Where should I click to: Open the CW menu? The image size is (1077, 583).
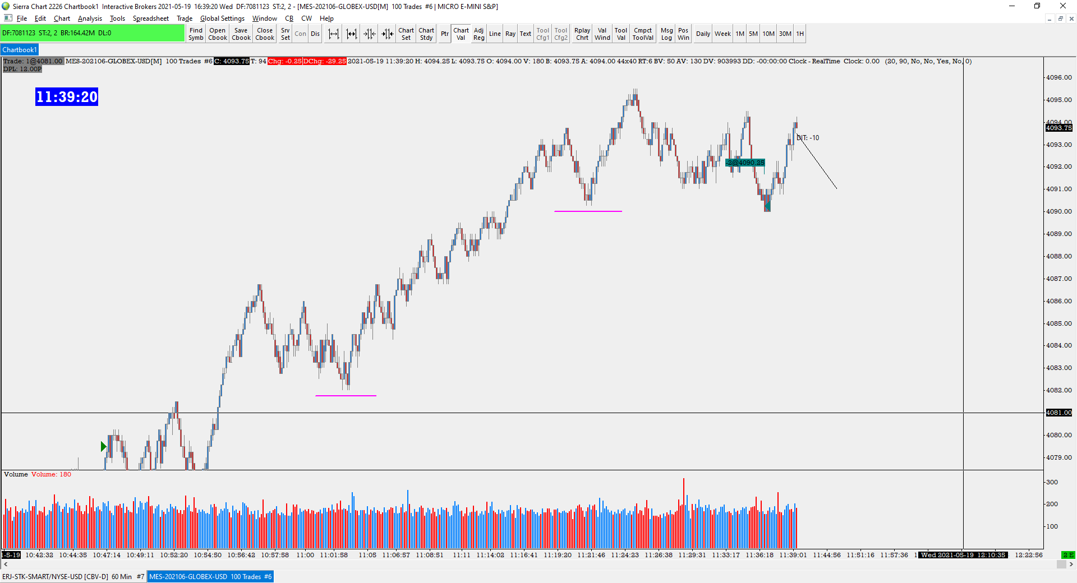click(x=306, y=18)
